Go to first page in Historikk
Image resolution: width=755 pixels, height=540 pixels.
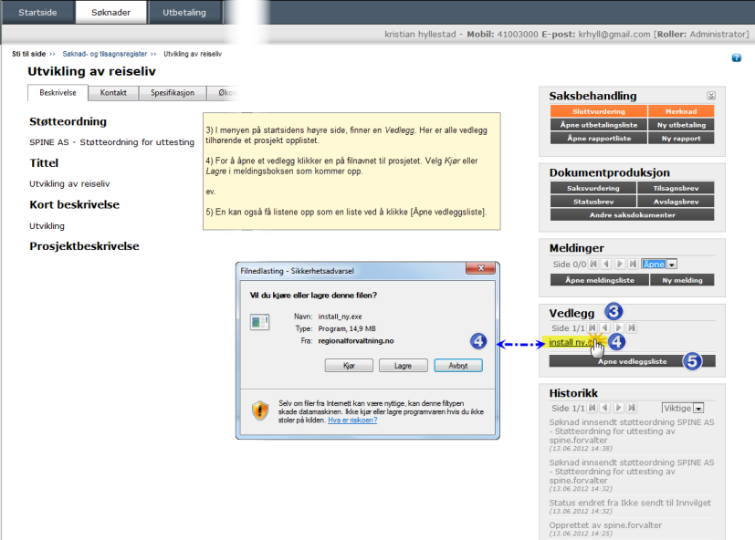[592, 408]
